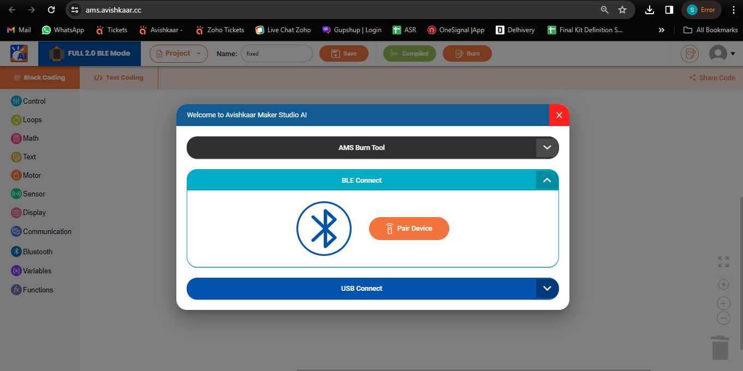Open the OneSignal App bookmark

[456, 30]
